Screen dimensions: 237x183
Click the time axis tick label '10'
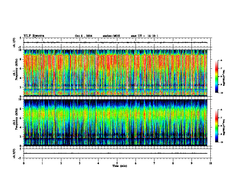(x=210, y=163)
